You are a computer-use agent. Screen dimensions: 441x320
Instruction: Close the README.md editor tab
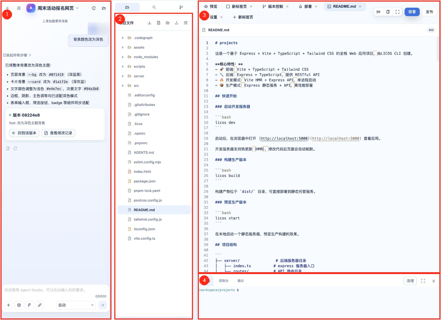(360, 6)
